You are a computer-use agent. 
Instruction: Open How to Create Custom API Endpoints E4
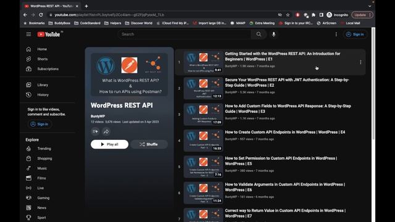[x=285, y=132]
